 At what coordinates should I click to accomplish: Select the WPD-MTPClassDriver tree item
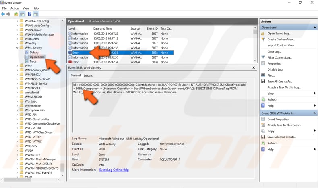coord(39,132)
